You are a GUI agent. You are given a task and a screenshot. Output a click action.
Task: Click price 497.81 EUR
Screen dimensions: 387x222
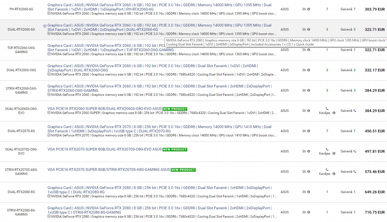(x=375, y=151)
